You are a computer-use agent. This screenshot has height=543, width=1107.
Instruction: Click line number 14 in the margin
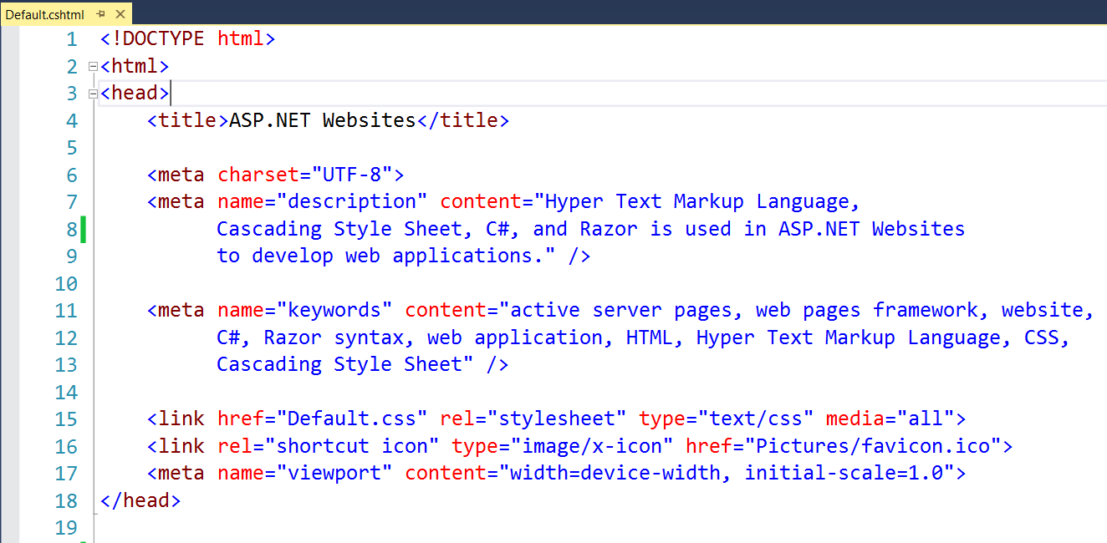pos(66,392)
